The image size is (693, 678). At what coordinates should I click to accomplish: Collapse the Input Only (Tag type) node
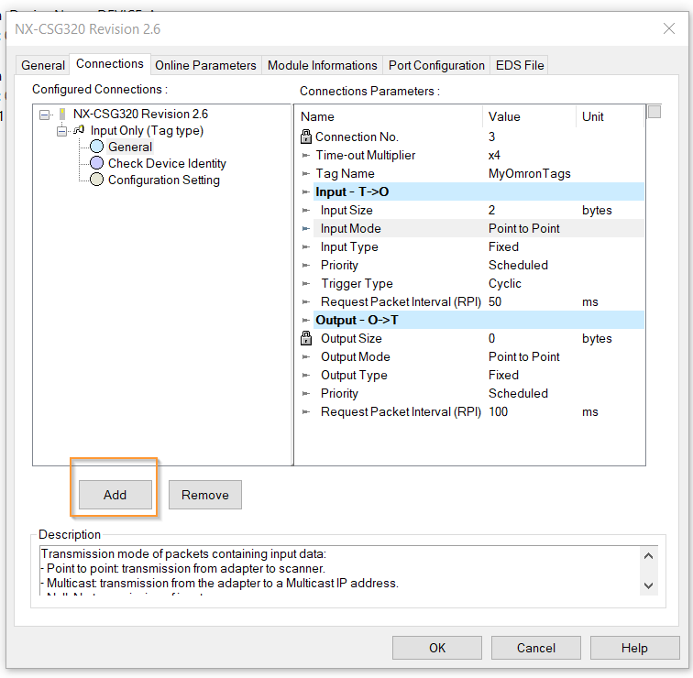[62, 131]
